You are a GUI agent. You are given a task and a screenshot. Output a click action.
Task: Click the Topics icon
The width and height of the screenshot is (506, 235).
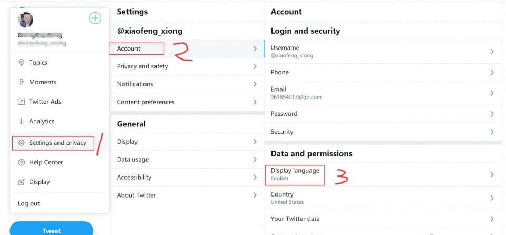coord(22,62)
